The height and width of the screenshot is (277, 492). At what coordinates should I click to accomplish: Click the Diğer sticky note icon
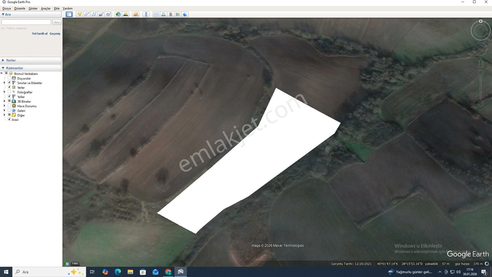14,115
